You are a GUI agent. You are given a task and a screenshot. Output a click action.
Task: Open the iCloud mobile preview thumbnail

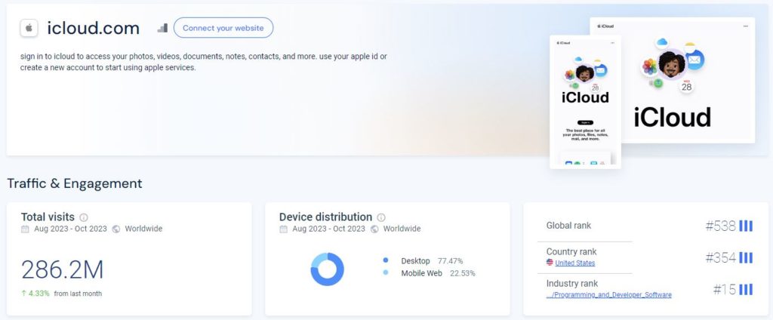pyautogui.click(x=586, y=102)
